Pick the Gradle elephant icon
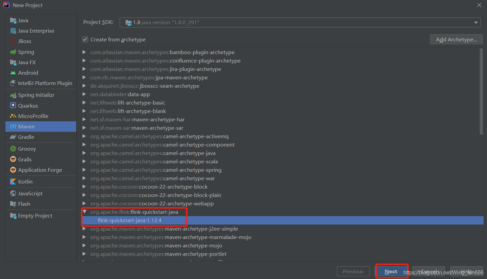This screenshot has height=279, width=487. 13,137
